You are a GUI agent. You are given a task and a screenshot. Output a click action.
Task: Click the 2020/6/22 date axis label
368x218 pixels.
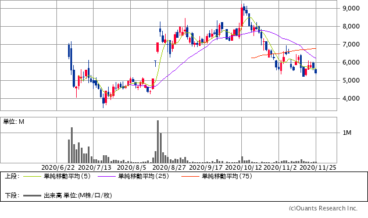click(x=58, y=167)
